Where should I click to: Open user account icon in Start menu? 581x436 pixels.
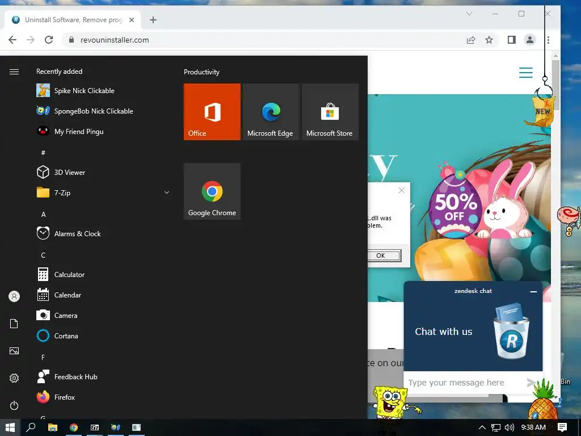[x=14, y=296]
